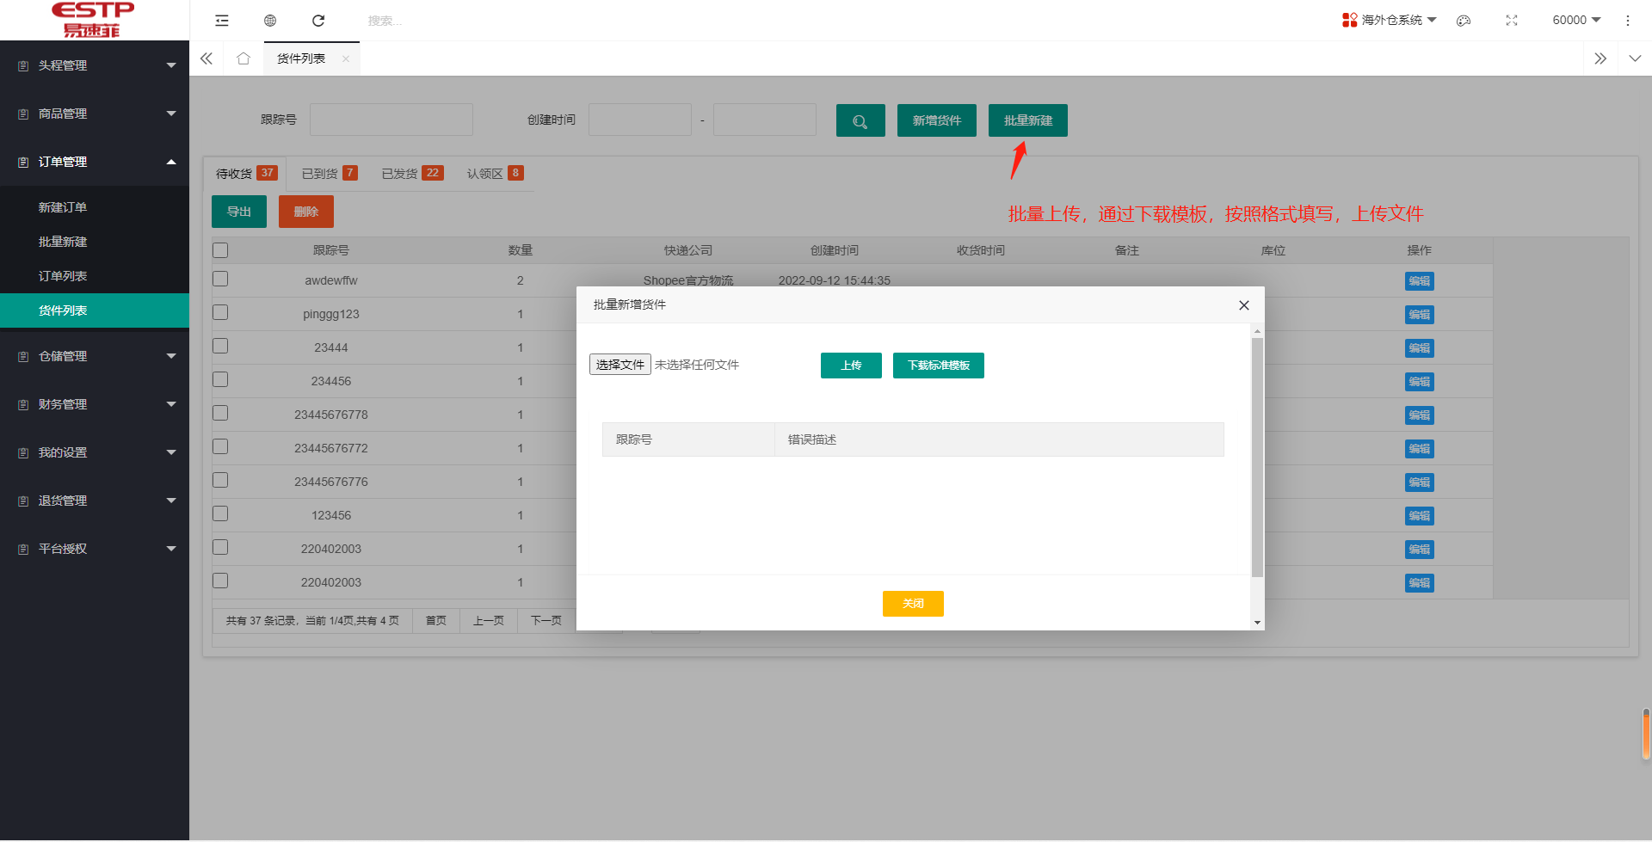Click the sidebar collapse menu icon
Image resolution: width=1652 pixels, height=842 pixels.
[x=222, y=21]
